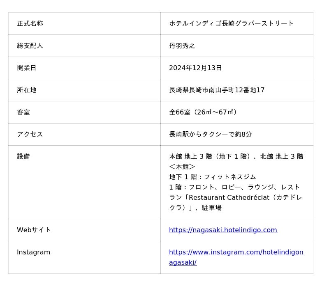Click the 正式名称 label cell
This screenshot has height=286, width=329.
point(30,24)
